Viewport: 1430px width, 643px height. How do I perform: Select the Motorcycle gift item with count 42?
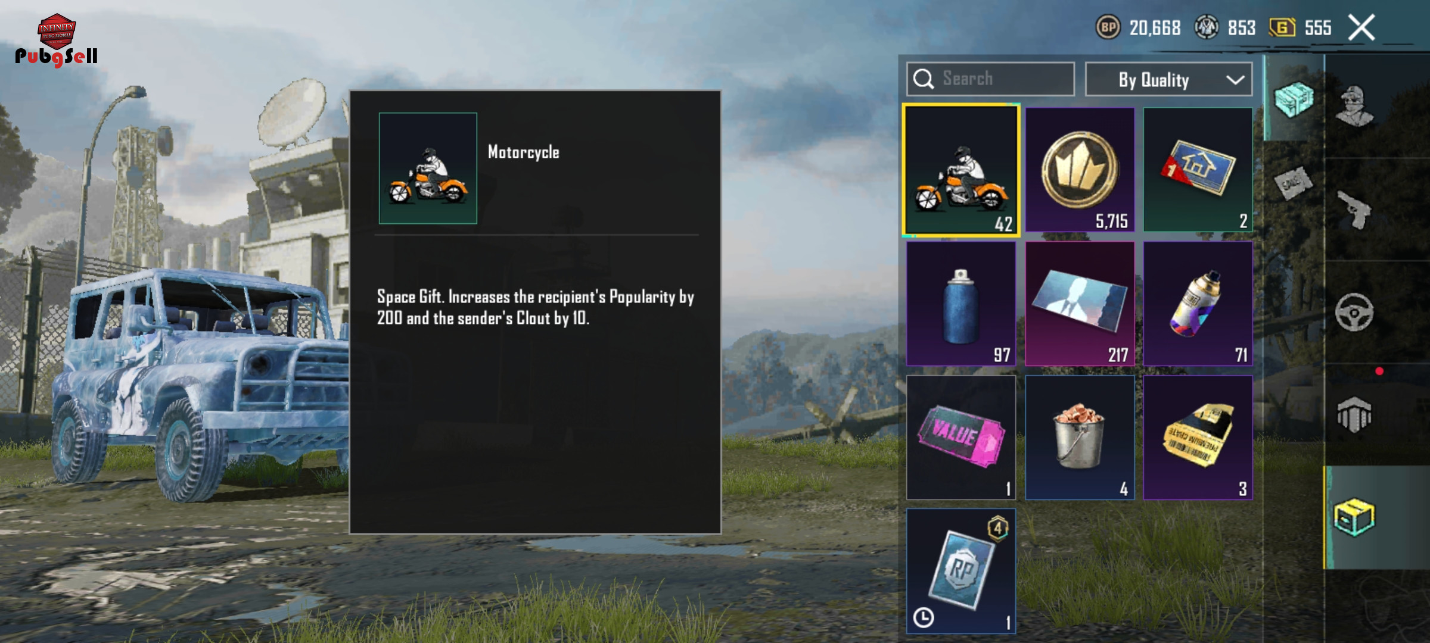click(x=961, y=170)
